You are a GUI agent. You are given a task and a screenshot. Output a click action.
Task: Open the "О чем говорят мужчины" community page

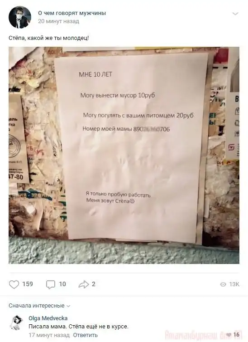(x=72, y=13)
